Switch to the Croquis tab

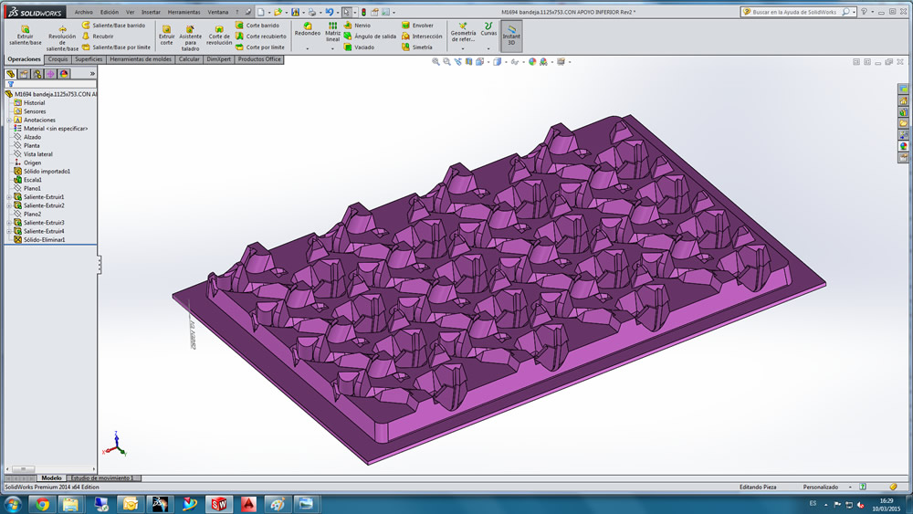(58, 59)
